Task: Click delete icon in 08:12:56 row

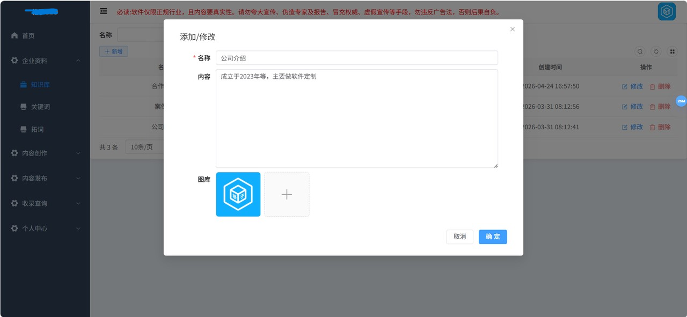Action: tap(653, 107)
